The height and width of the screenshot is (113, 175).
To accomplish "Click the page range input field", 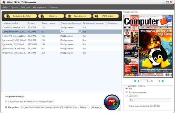I will [150, 100].
